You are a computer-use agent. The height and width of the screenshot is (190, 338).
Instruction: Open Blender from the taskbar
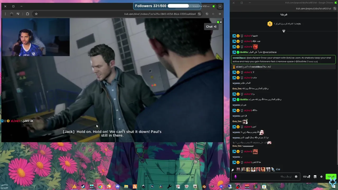(x=204, y=187)
